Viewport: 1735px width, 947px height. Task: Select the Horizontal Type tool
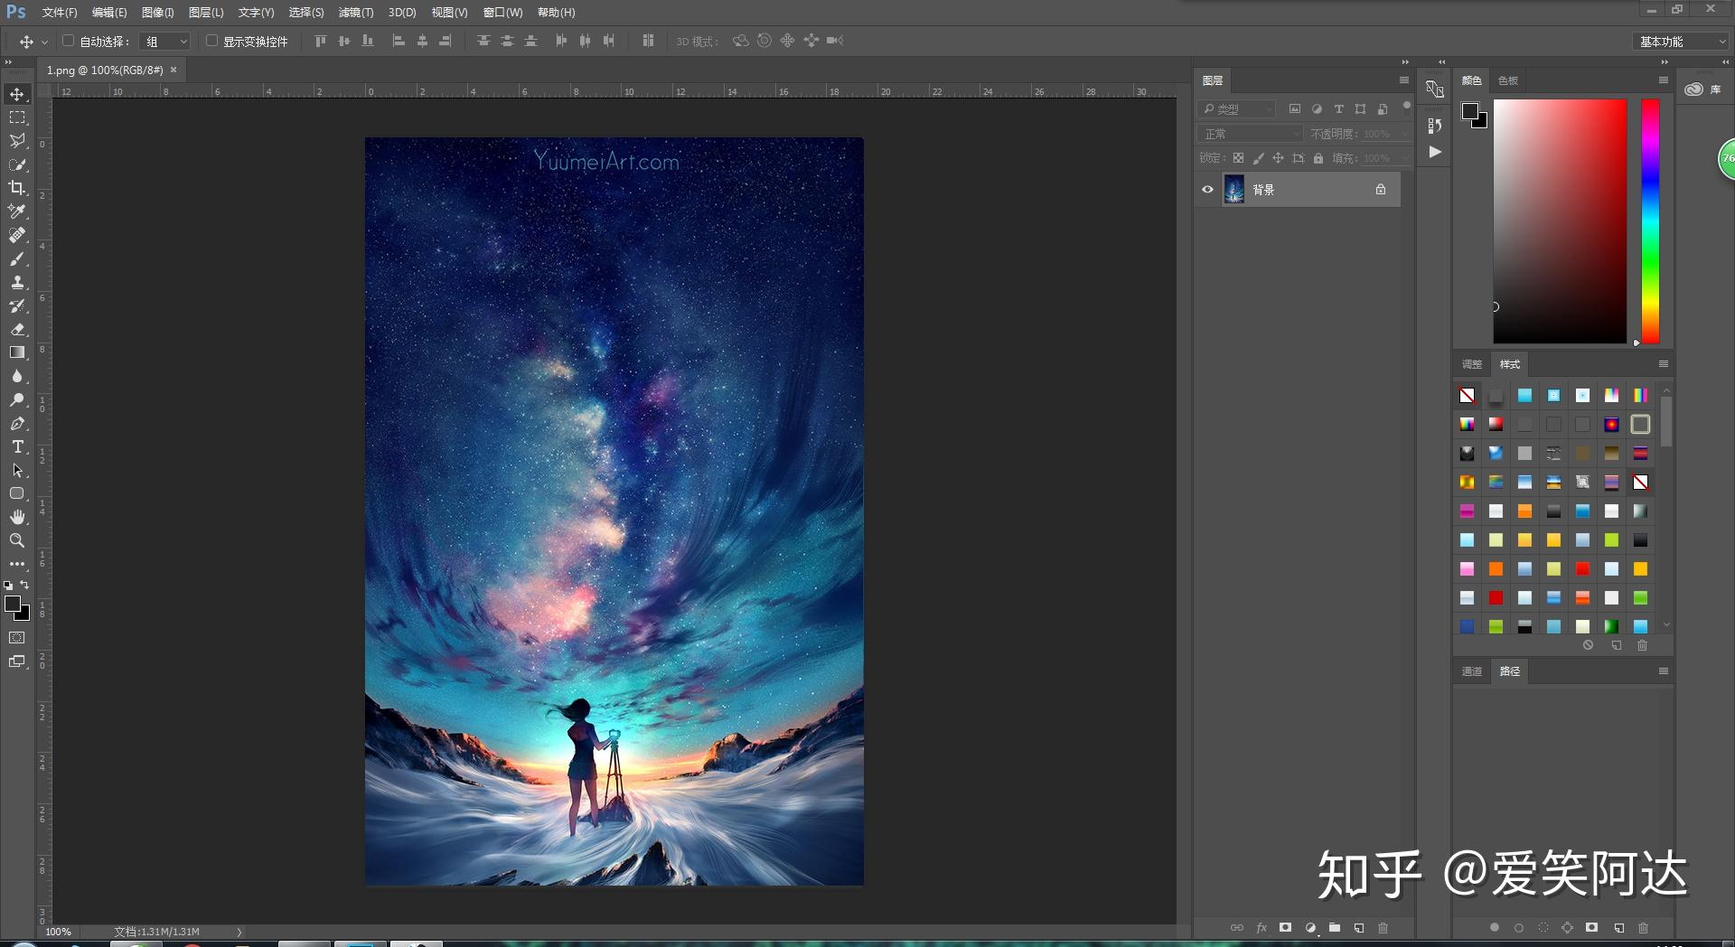coord(17,446)
